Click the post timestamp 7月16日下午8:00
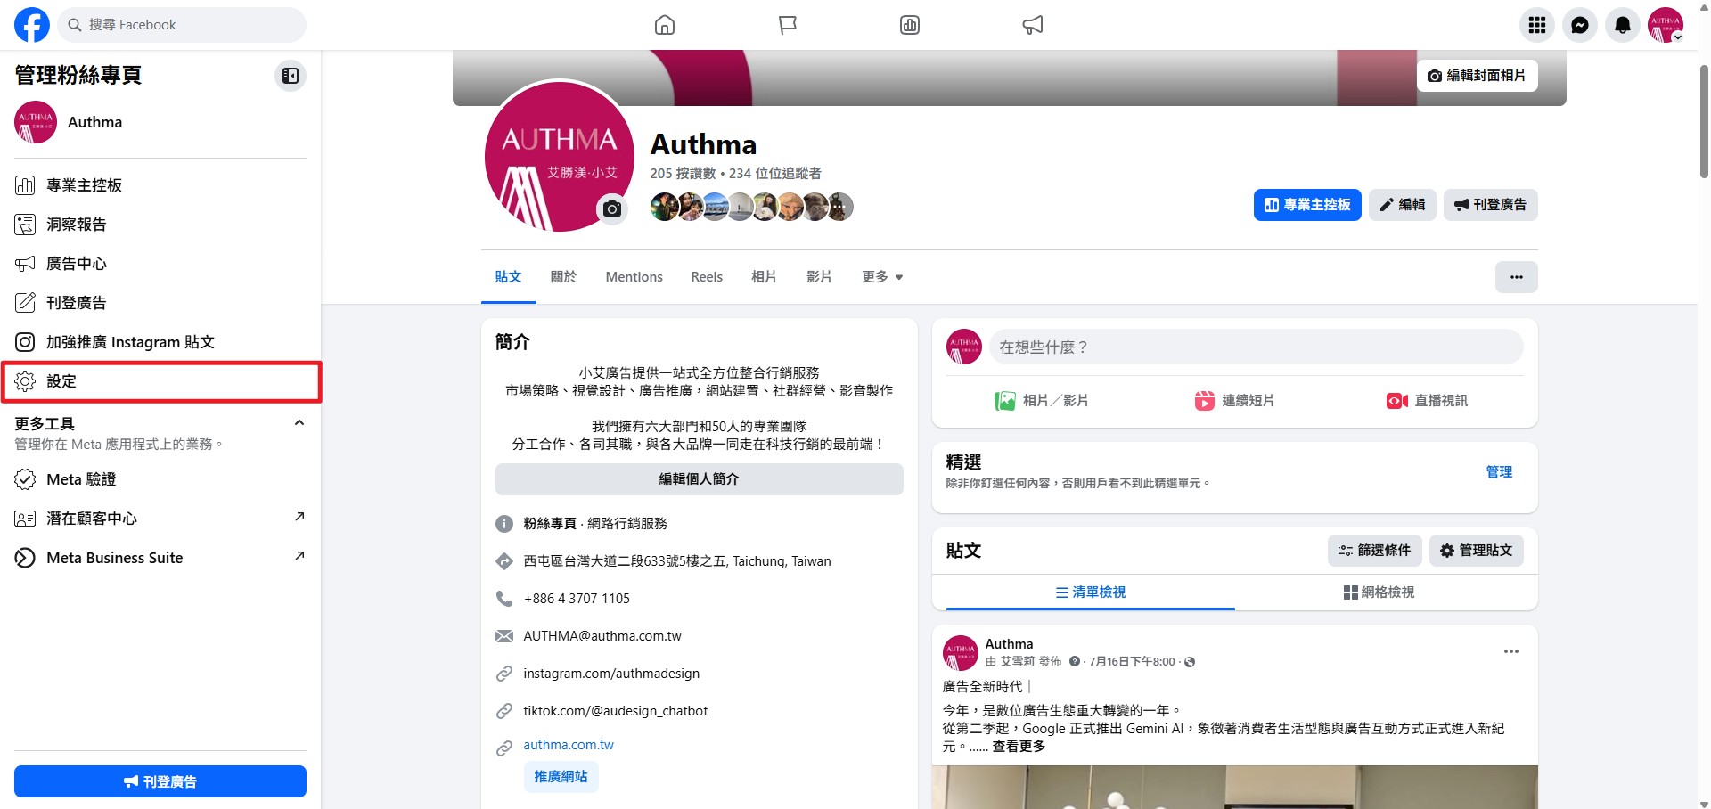The image size is (1711, 809). [x=1132, y=662]
